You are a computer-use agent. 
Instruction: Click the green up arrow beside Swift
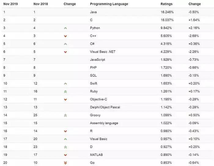coord(65,83)
